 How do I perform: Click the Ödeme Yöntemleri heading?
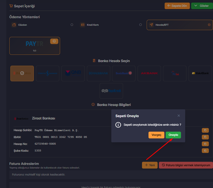pyautogui.click(x=24, y=17)
